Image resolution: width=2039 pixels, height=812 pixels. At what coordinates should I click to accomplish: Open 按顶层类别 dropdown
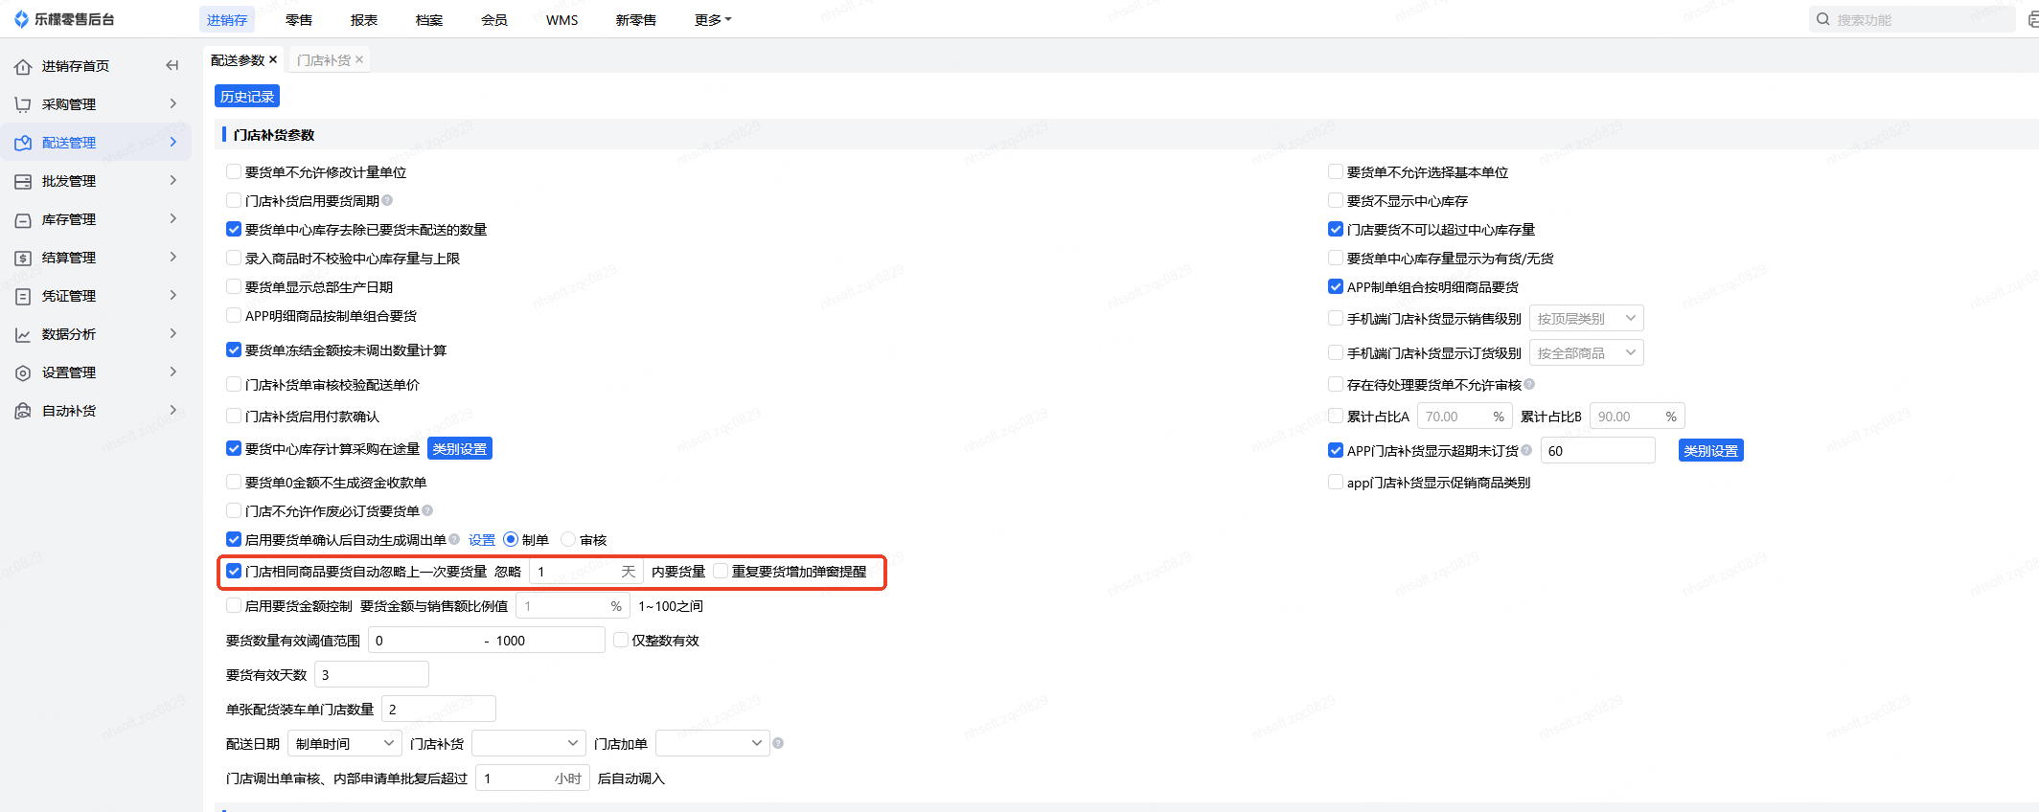coord(1587,318)
